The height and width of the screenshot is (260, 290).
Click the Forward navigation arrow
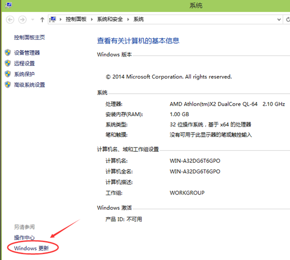pos(23,19)
